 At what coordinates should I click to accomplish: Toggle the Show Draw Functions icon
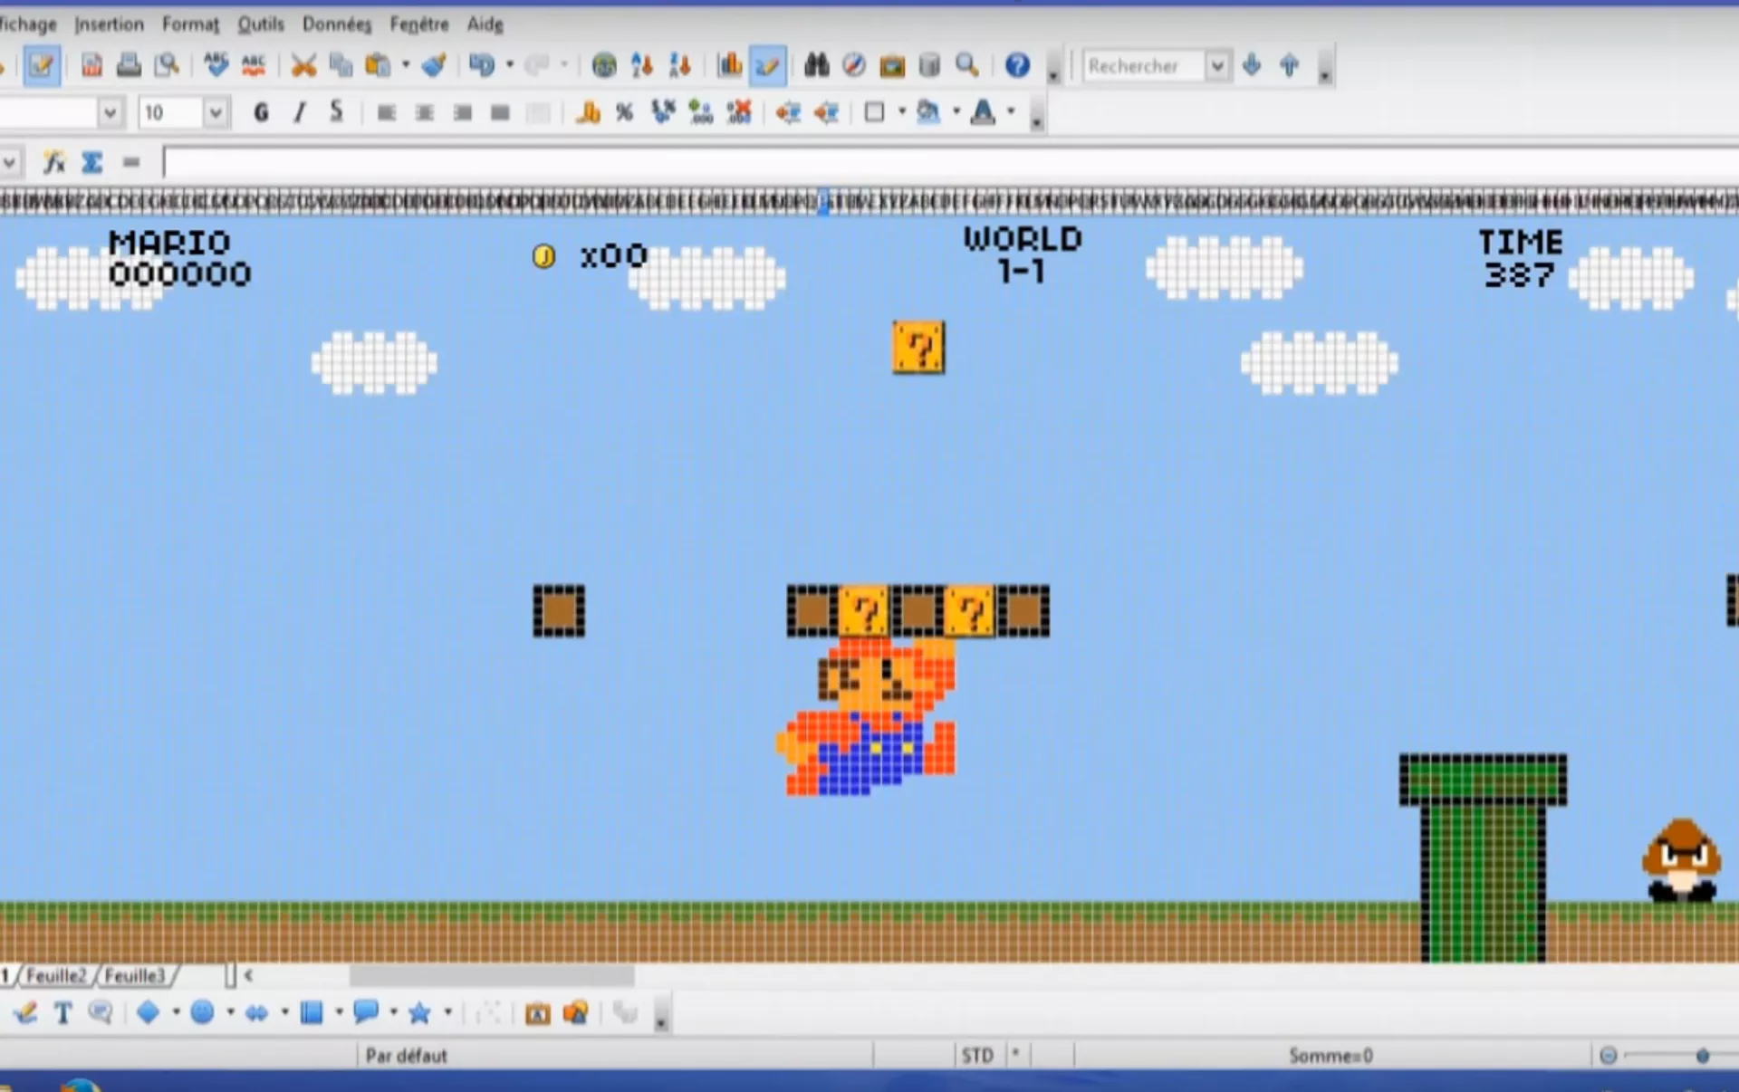pyautogui.click(x=767, y=66)
